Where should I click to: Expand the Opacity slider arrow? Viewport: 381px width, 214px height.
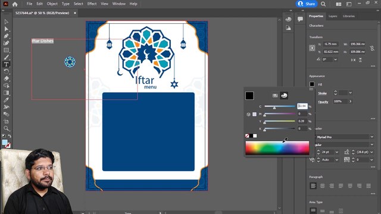(x=351, y=102)
